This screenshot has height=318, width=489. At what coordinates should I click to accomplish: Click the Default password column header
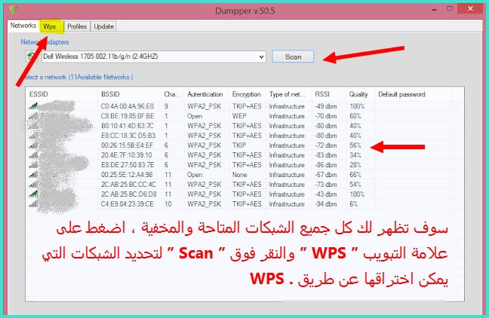pyautogui.click(x=414, y=94)
